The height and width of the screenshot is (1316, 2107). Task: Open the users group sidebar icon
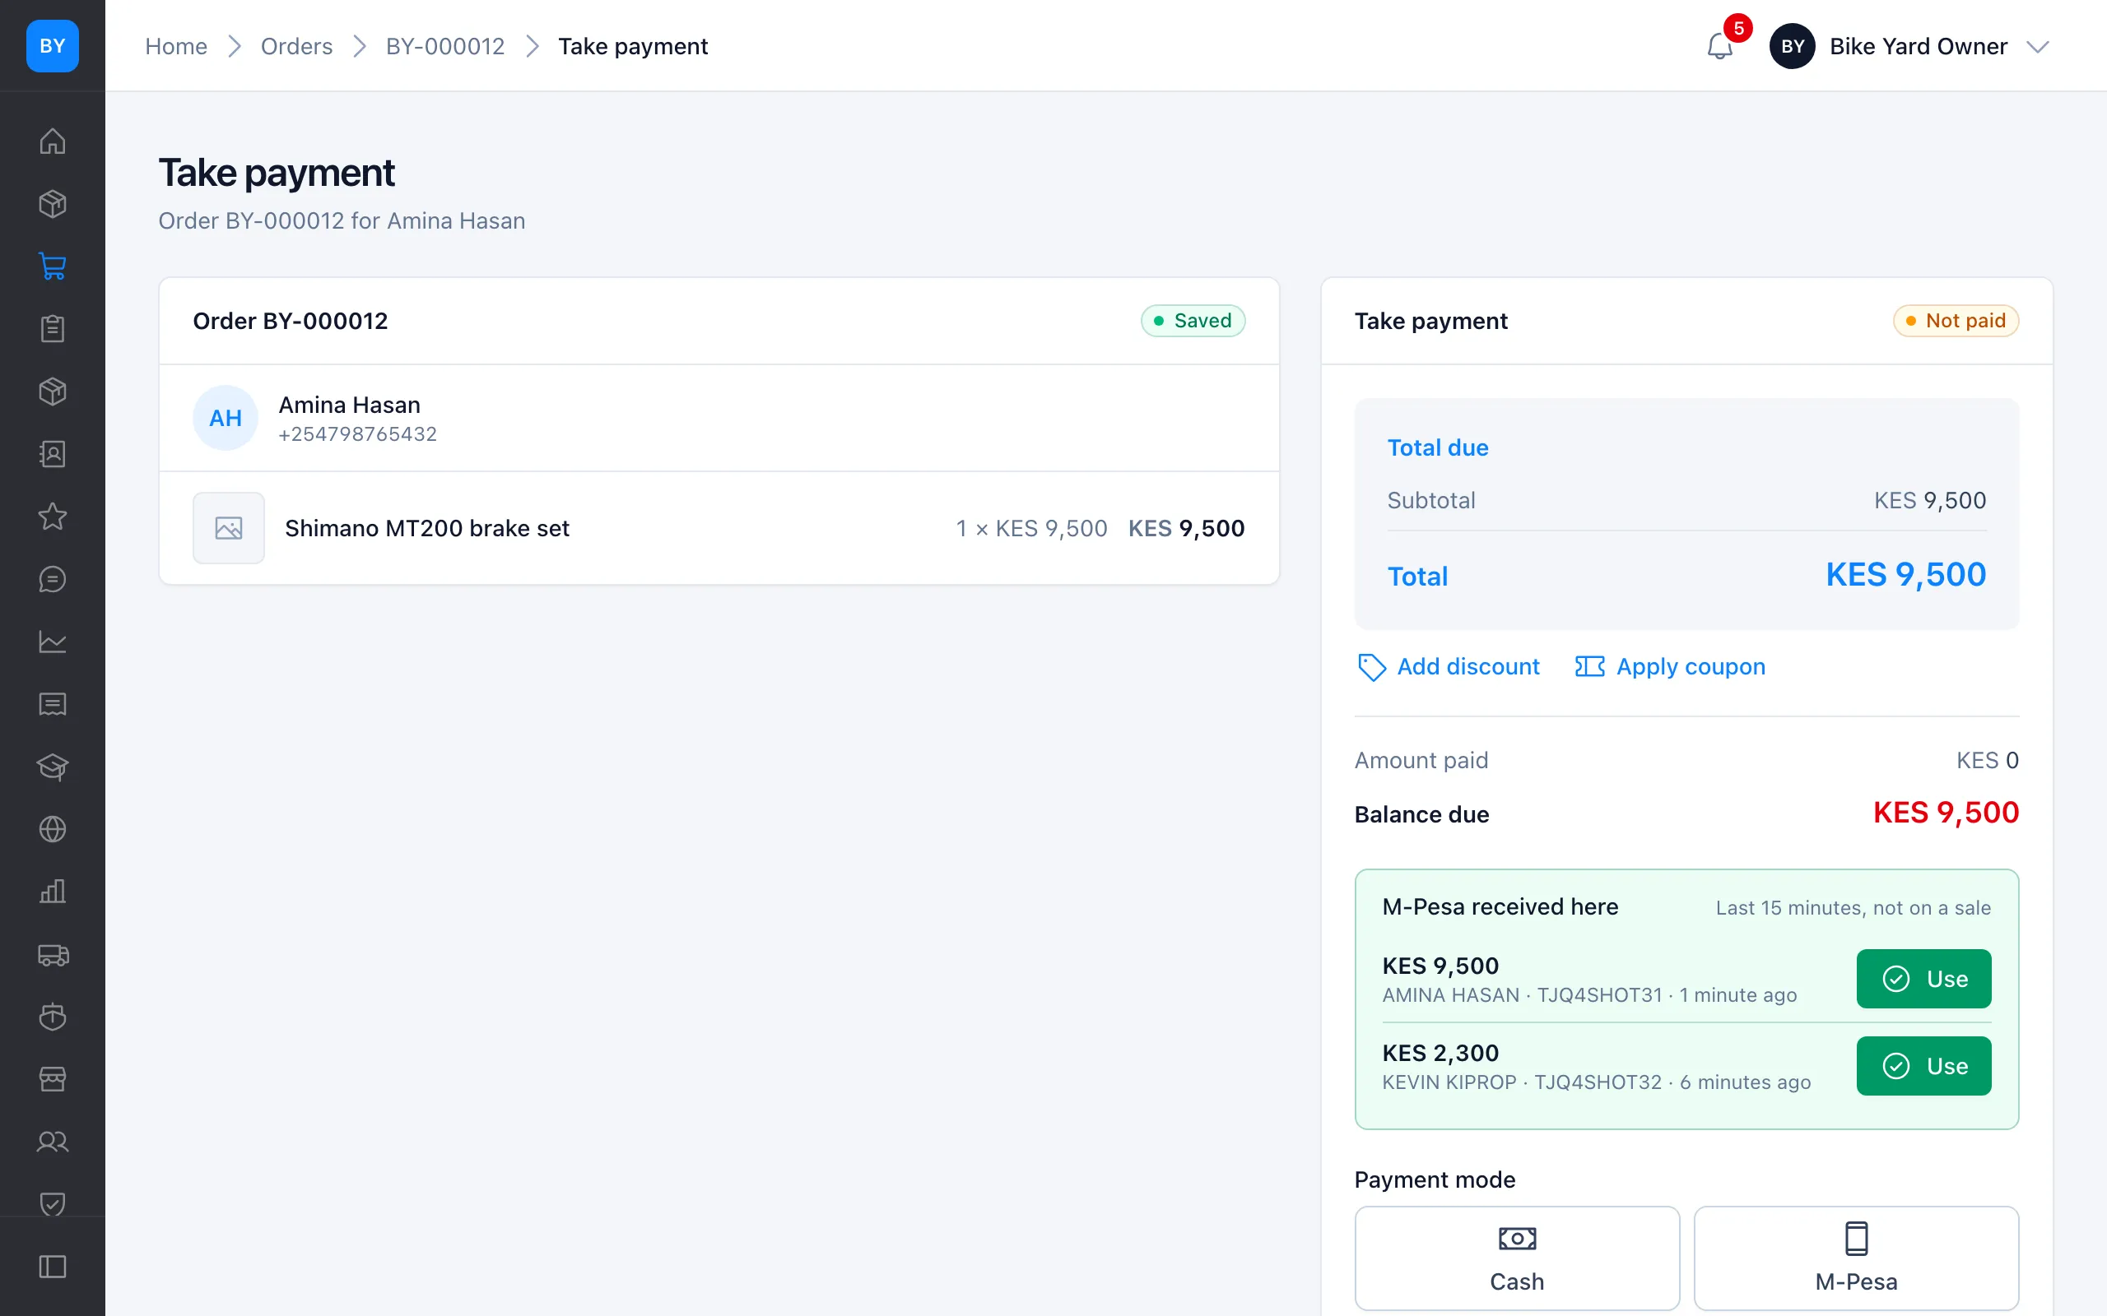tap(52, 1142)
